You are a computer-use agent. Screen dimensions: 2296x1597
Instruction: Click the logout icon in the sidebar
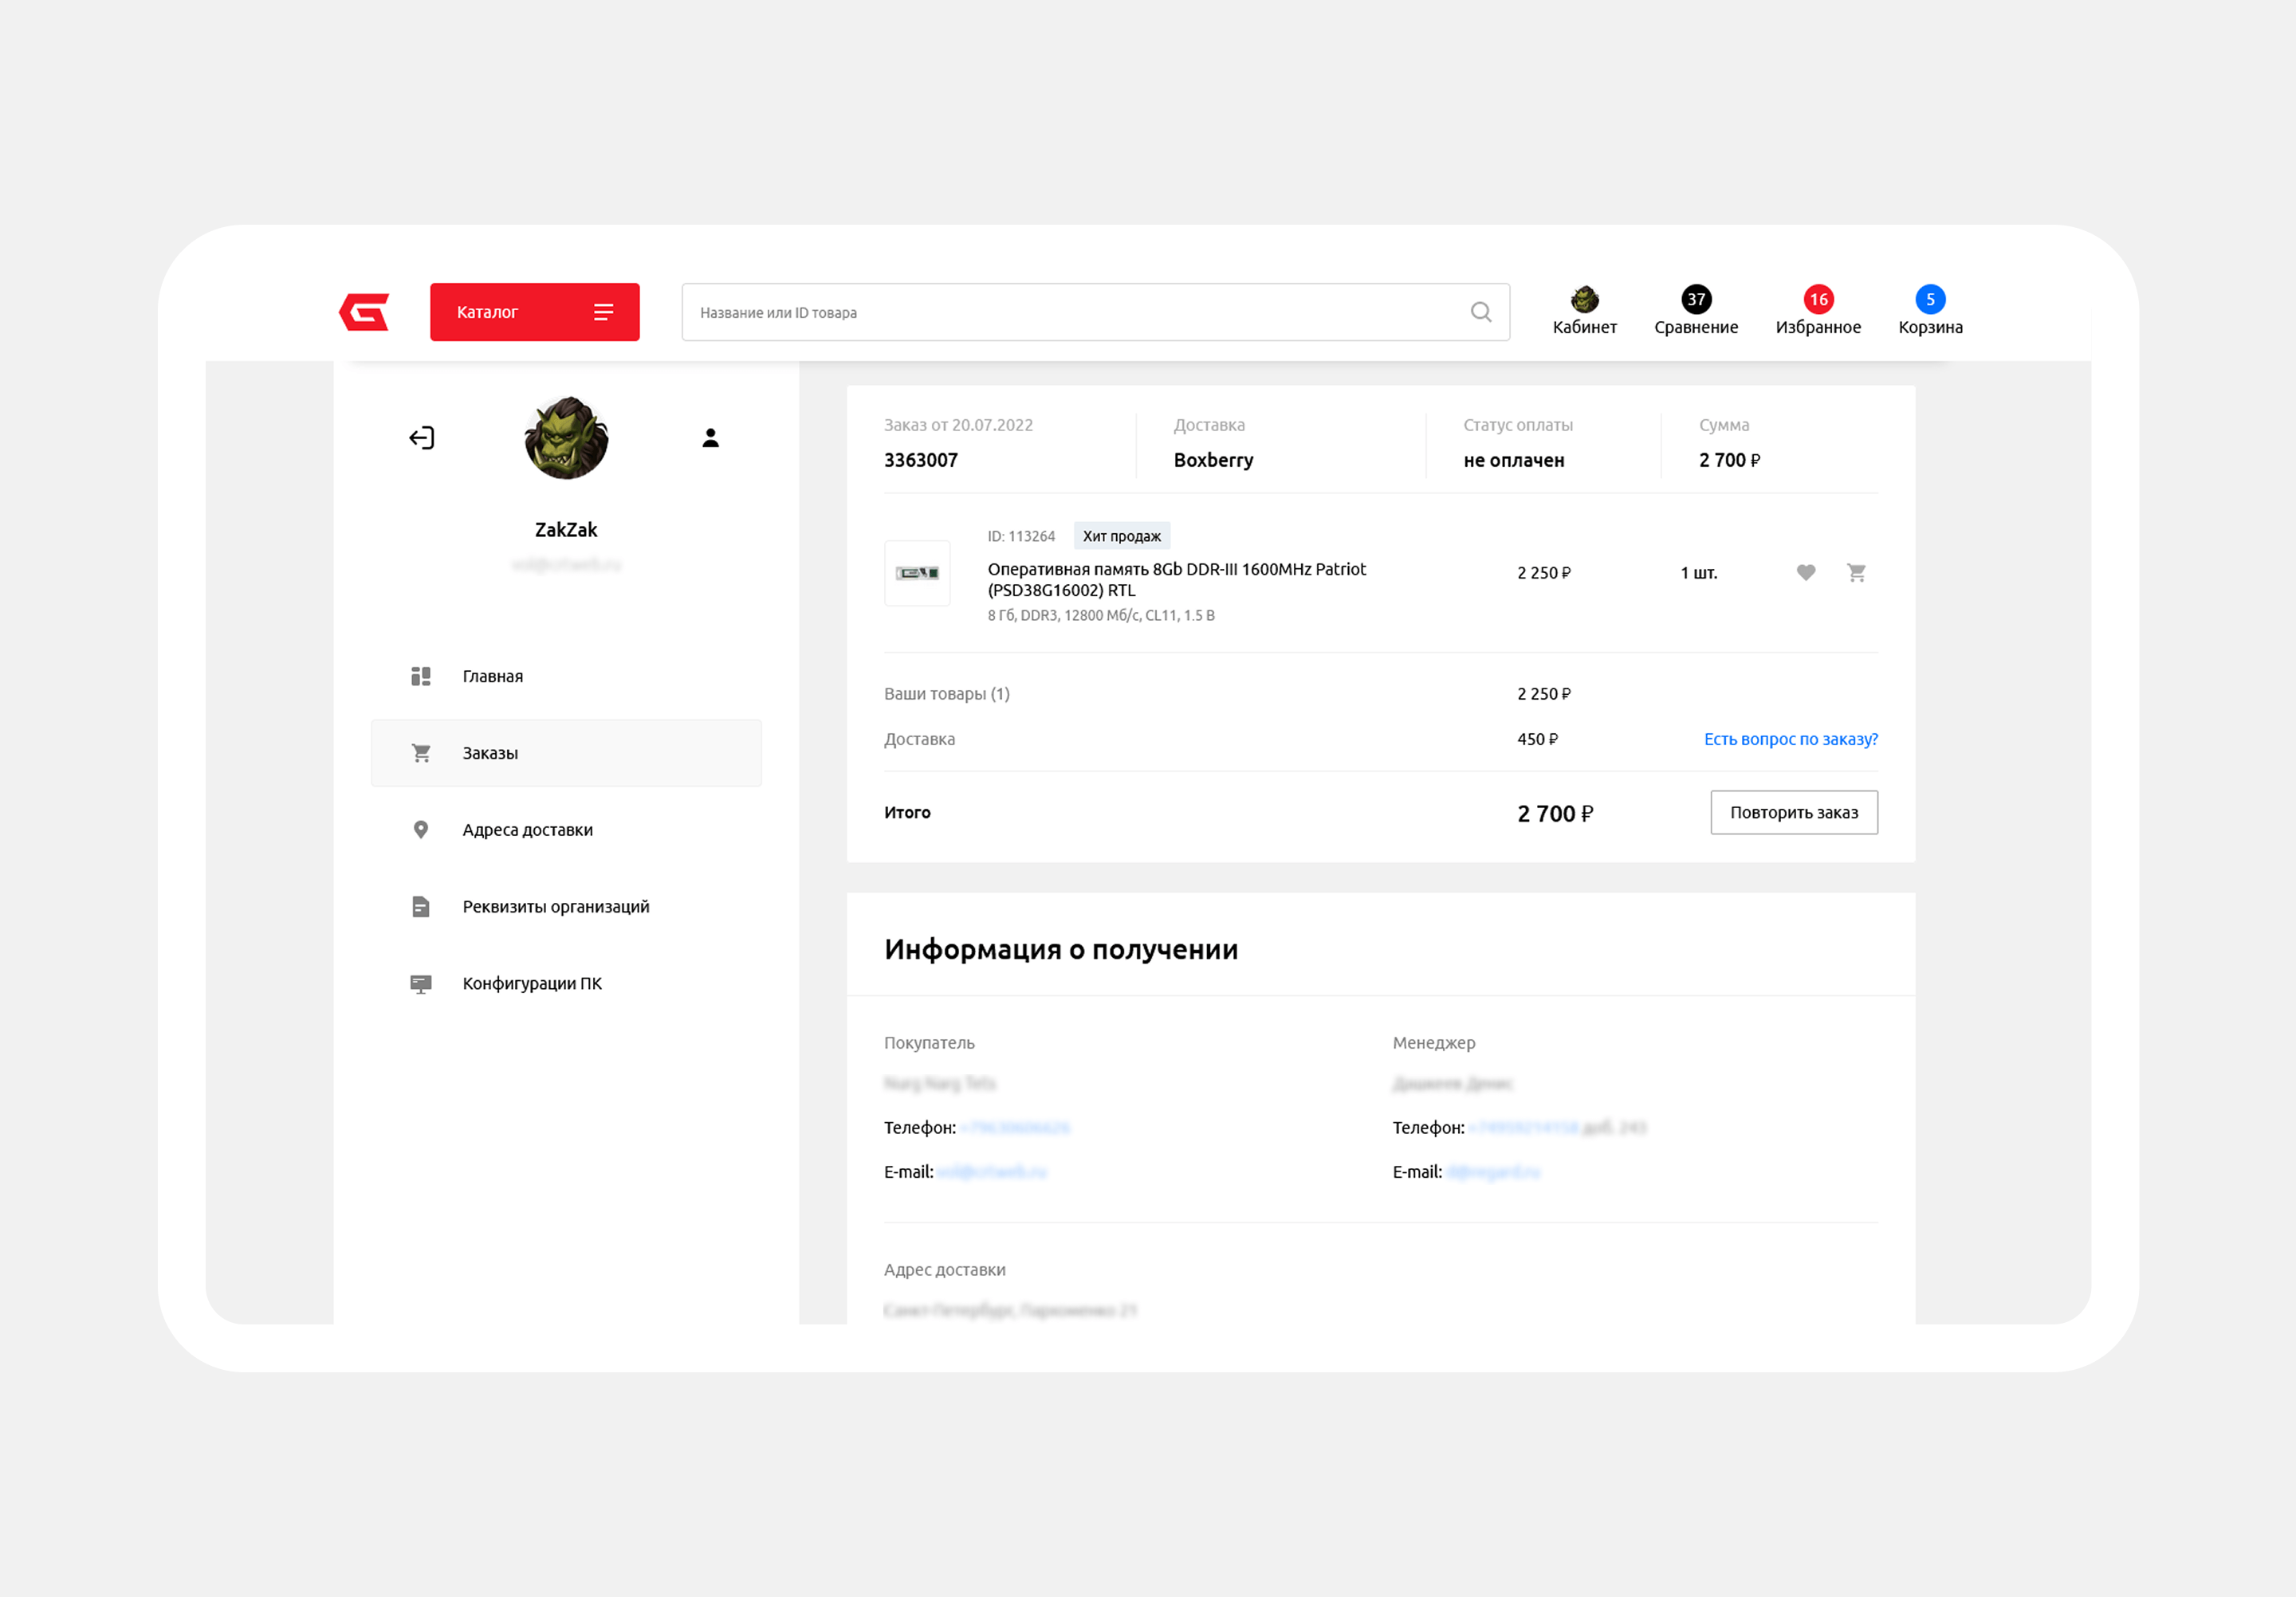(422, 438)
